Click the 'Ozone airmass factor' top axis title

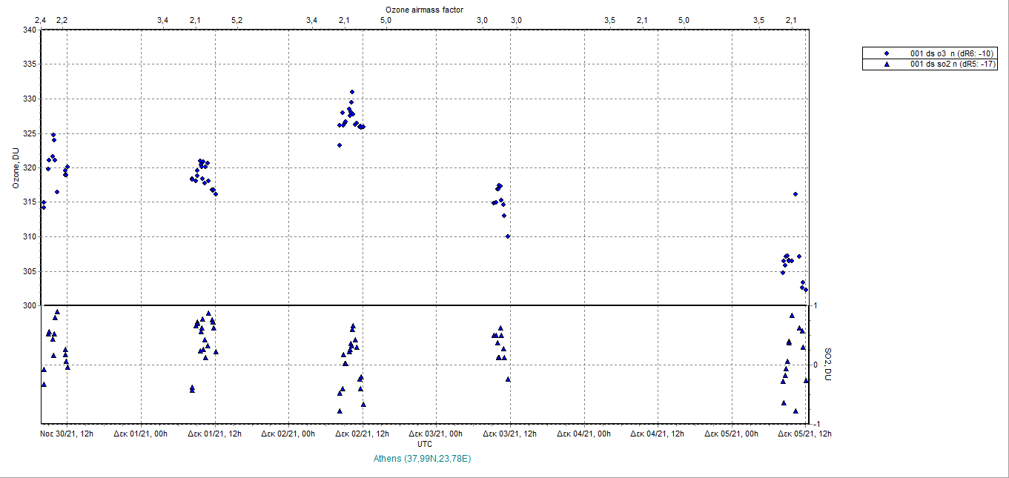pos(424,9)
